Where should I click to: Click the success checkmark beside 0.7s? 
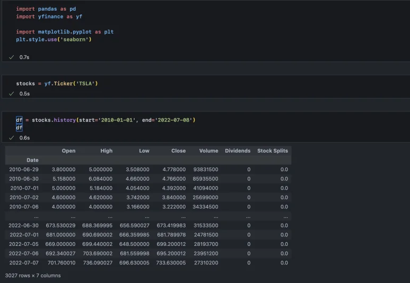pos(11,57)
